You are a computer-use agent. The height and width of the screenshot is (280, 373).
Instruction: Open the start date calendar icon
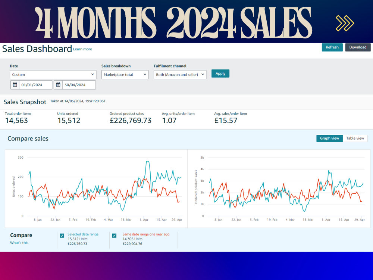[15, 85]
